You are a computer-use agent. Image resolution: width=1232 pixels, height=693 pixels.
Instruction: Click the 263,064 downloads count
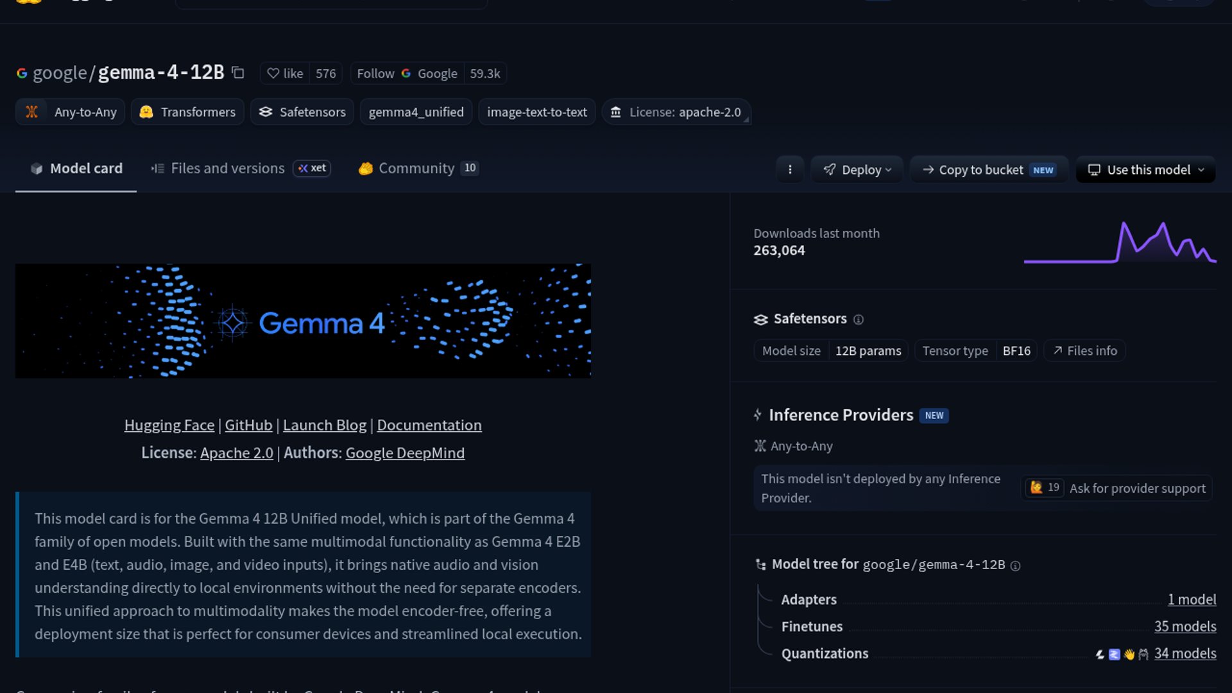point(779,250)
